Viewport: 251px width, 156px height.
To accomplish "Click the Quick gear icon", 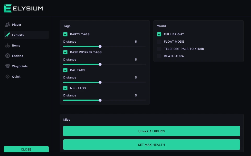I will (8, 76).
